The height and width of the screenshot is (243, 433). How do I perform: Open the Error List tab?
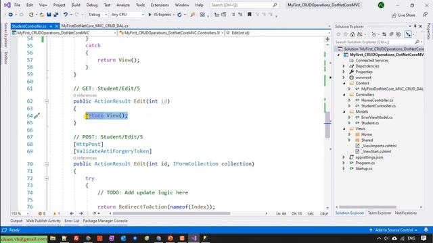[x=72, y=221]
